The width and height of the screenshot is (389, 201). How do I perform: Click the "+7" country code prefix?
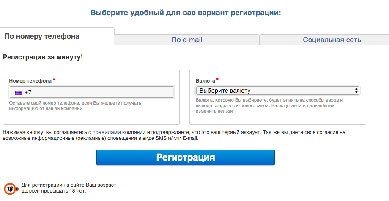coord(28,92)
